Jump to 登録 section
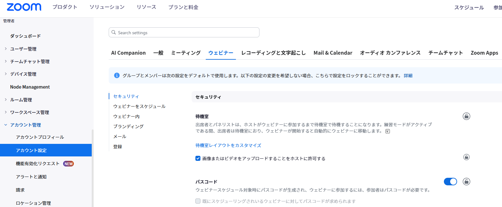Image resolution: width=502 pixels, height=207 pixels. tap(117, 146)
